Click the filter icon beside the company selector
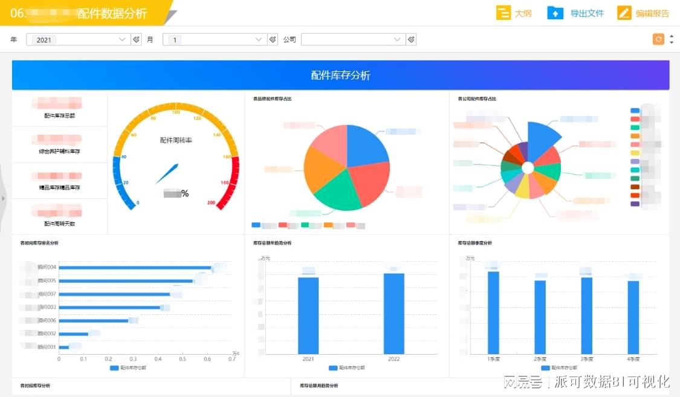 tap(410, 39)
